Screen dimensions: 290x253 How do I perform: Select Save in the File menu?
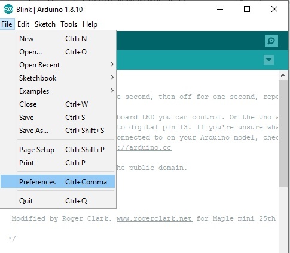pos(58,118)
